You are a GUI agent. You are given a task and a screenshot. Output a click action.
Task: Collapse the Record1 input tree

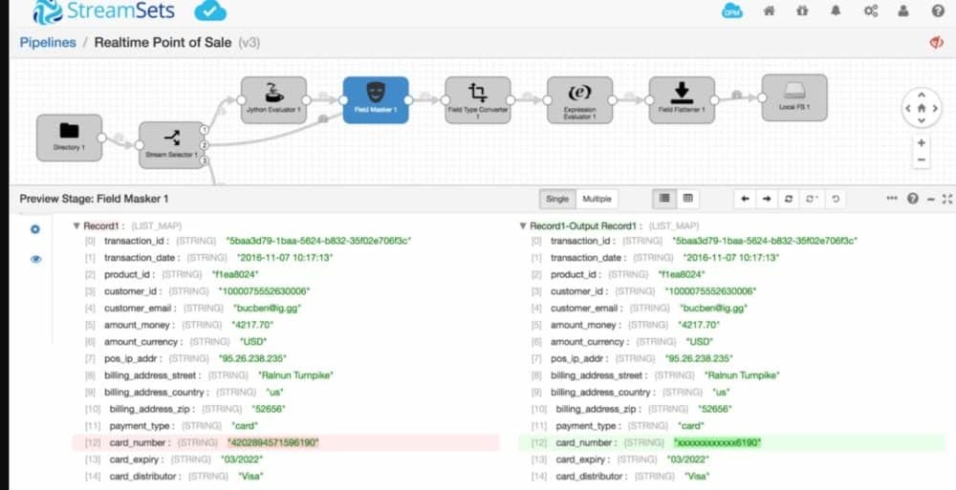[x=76, y=226]
